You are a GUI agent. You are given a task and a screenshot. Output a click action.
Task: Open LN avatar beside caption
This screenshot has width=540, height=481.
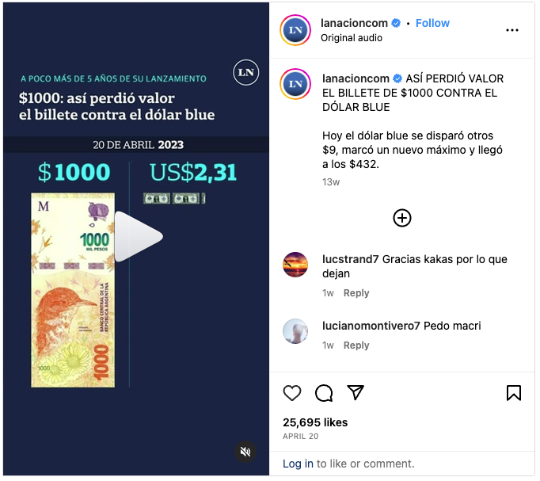coord(295,84)
